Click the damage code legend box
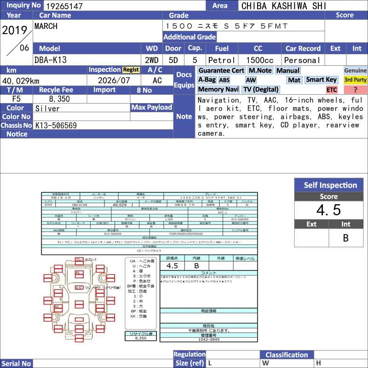 point(141,293)
